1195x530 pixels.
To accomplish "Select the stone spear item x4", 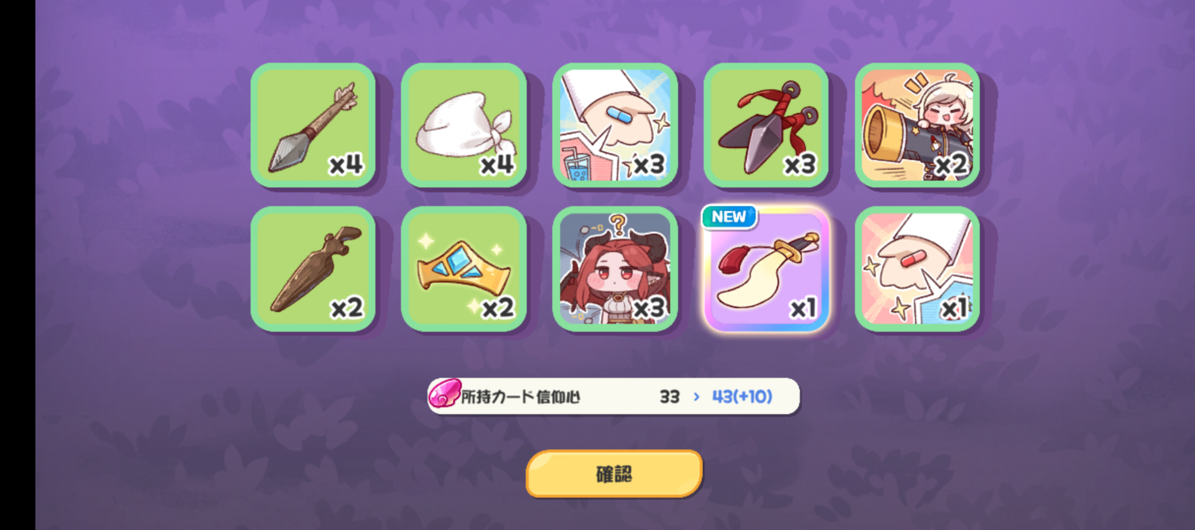I will (x=313, y=125).
